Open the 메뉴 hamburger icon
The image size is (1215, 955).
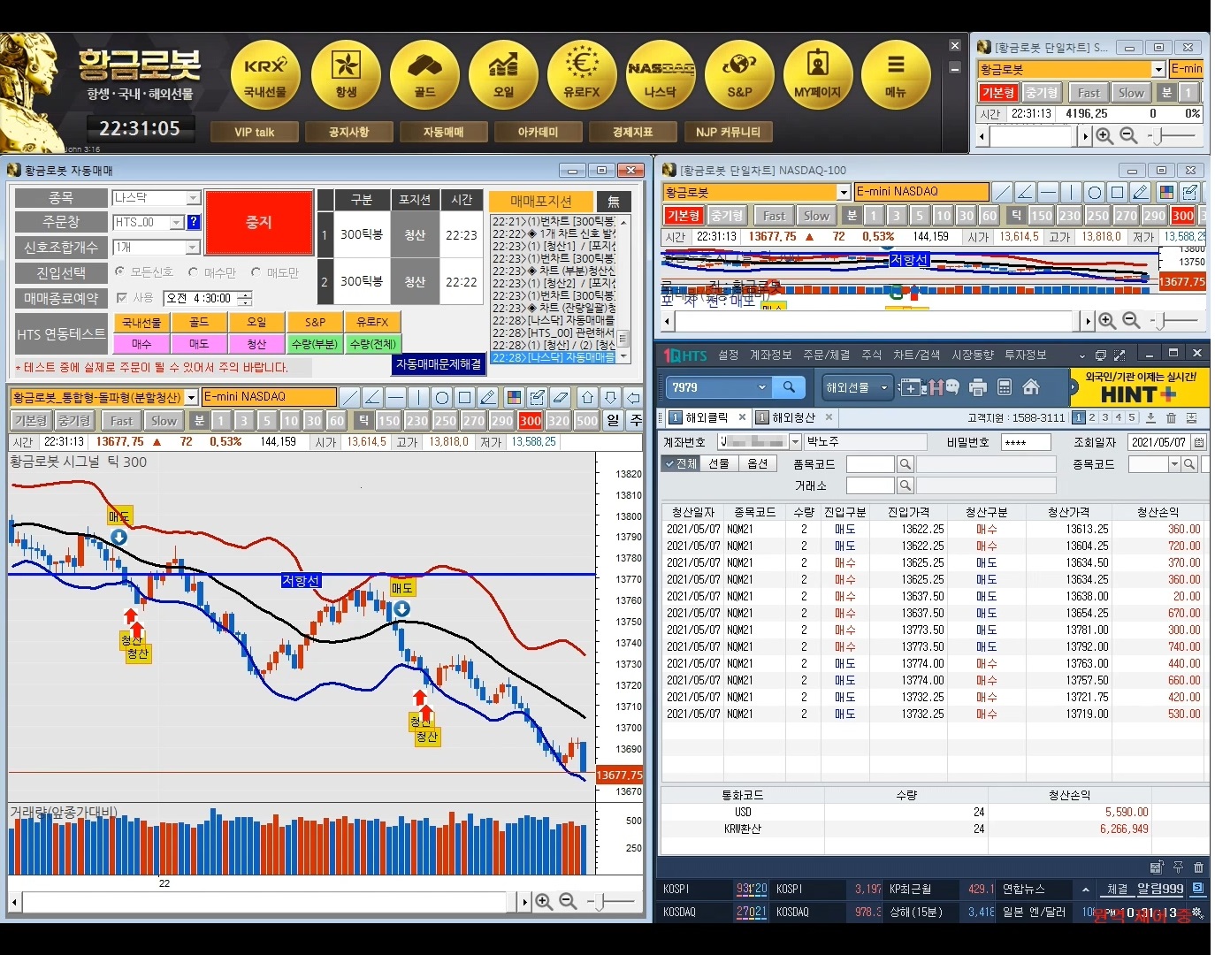pos(896,74)
